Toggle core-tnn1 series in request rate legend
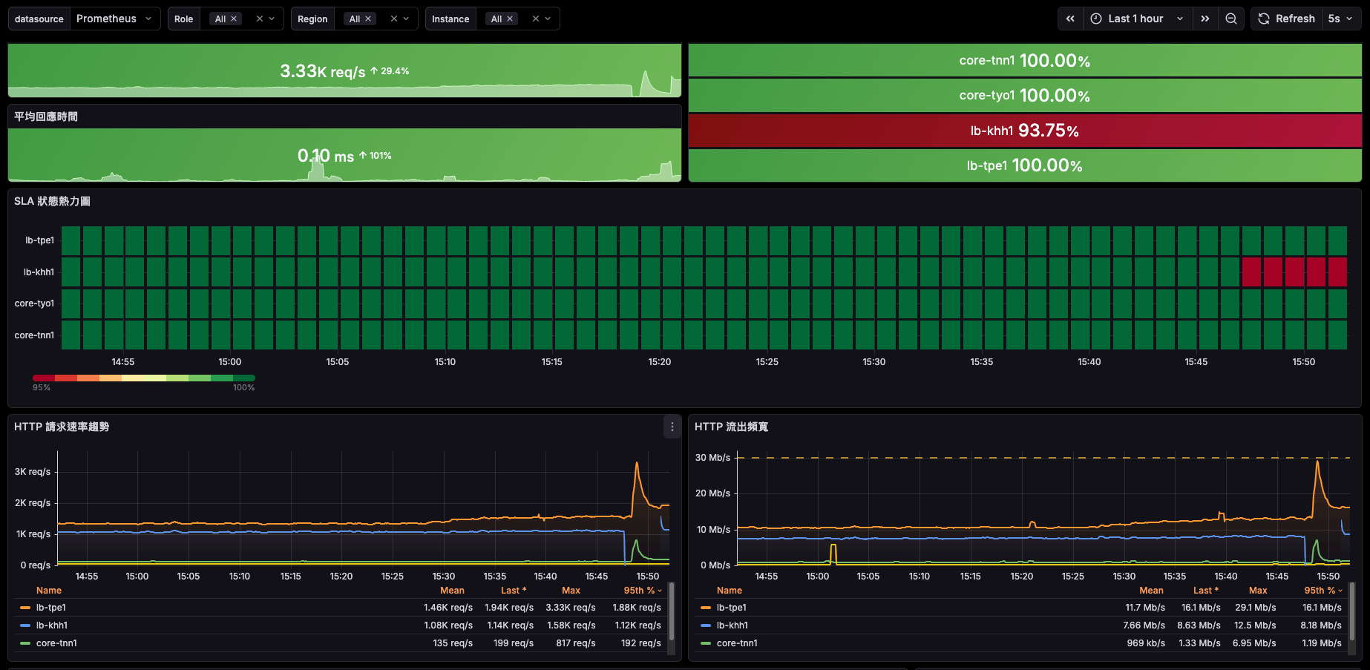Viewport: 1370px width, 670px height. 56,643
